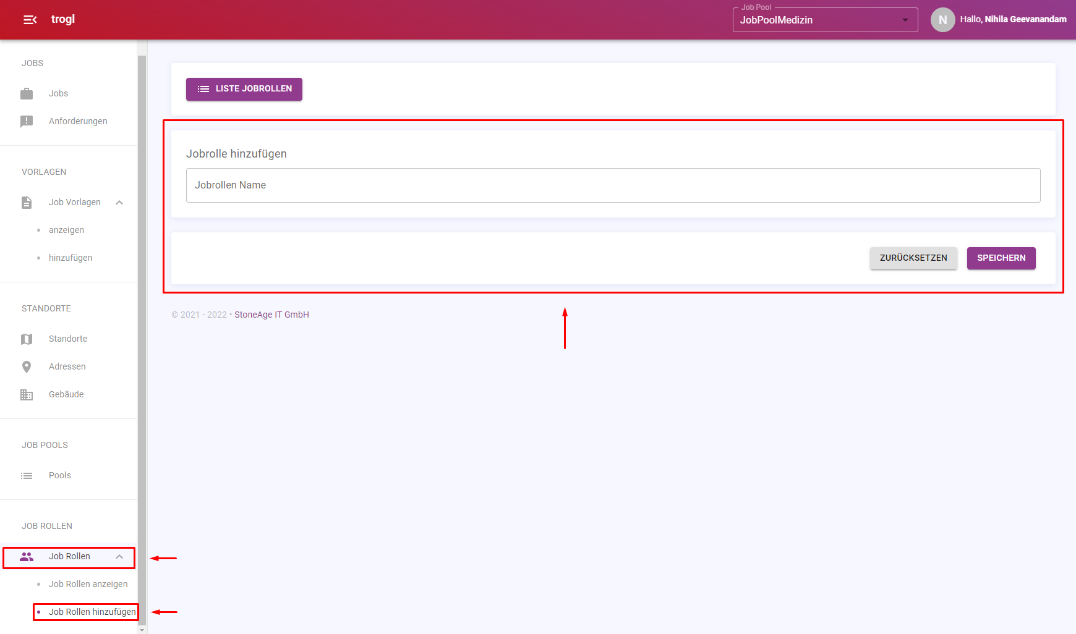
Task: Click the JOB POOLS section heading
Action: (45, 445)
